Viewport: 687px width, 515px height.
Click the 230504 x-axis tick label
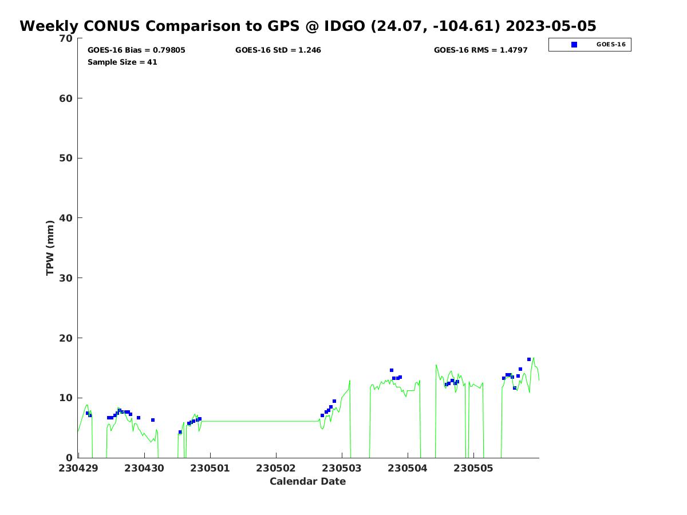(408, 468)
